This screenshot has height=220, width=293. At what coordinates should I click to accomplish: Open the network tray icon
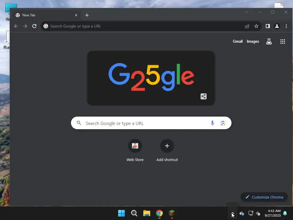pos(251,213)
